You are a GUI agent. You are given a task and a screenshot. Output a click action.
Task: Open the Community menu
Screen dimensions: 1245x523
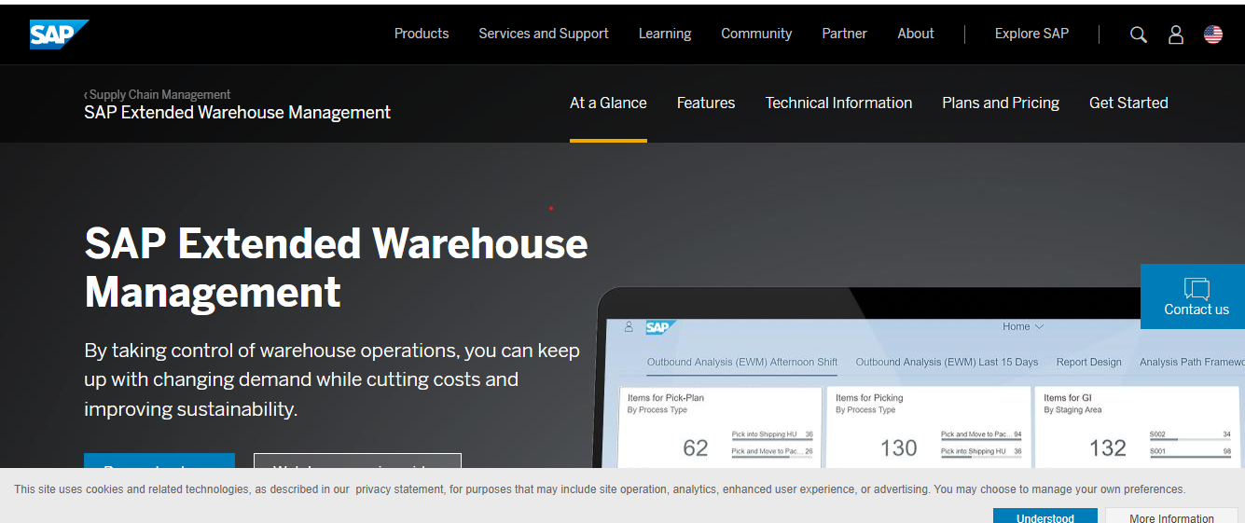[x=756, y=34]
